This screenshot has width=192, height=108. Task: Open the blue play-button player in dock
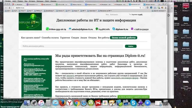click(148, 103)
